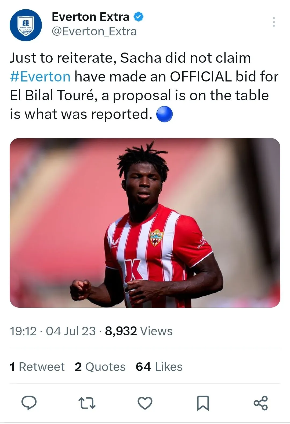
Task: Tap the reply speech bubble icon
Action: [x=29, y=403]
